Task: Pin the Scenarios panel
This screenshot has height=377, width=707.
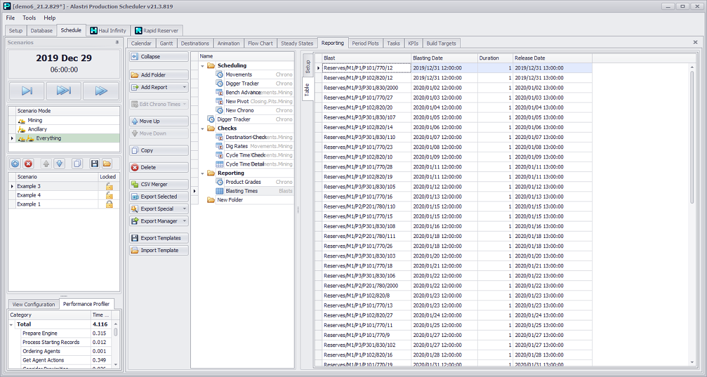Action: [117, 43]
